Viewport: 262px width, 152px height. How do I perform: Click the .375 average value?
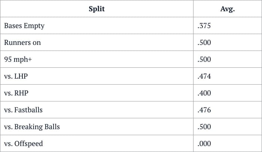(x=204, y=26)
